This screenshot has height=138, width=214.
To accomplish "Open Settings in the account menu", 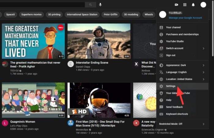I will click(x=182, y=86).
